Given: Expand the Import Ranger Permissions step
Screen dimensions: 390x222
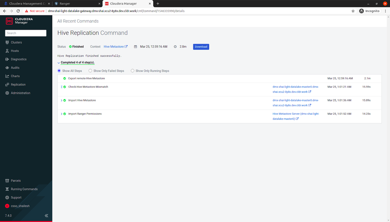Looking at the screenshot, I should pos(61,114).
